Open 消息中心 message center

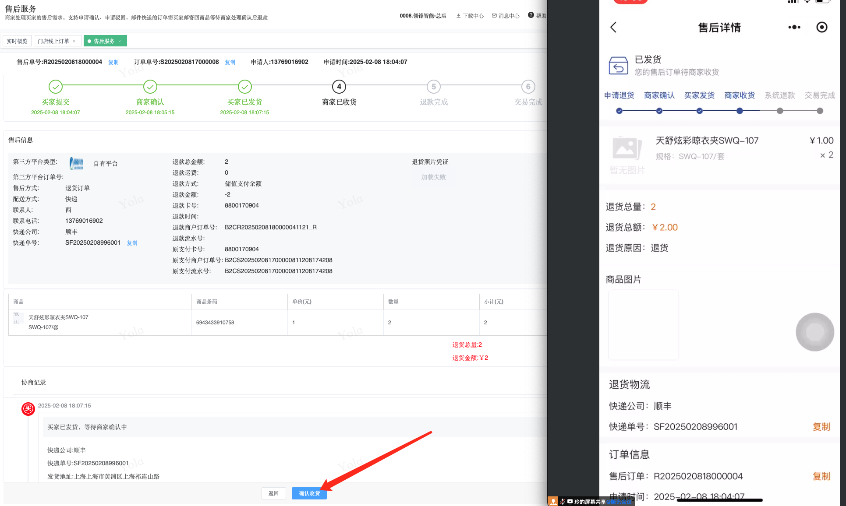point(506,16)
